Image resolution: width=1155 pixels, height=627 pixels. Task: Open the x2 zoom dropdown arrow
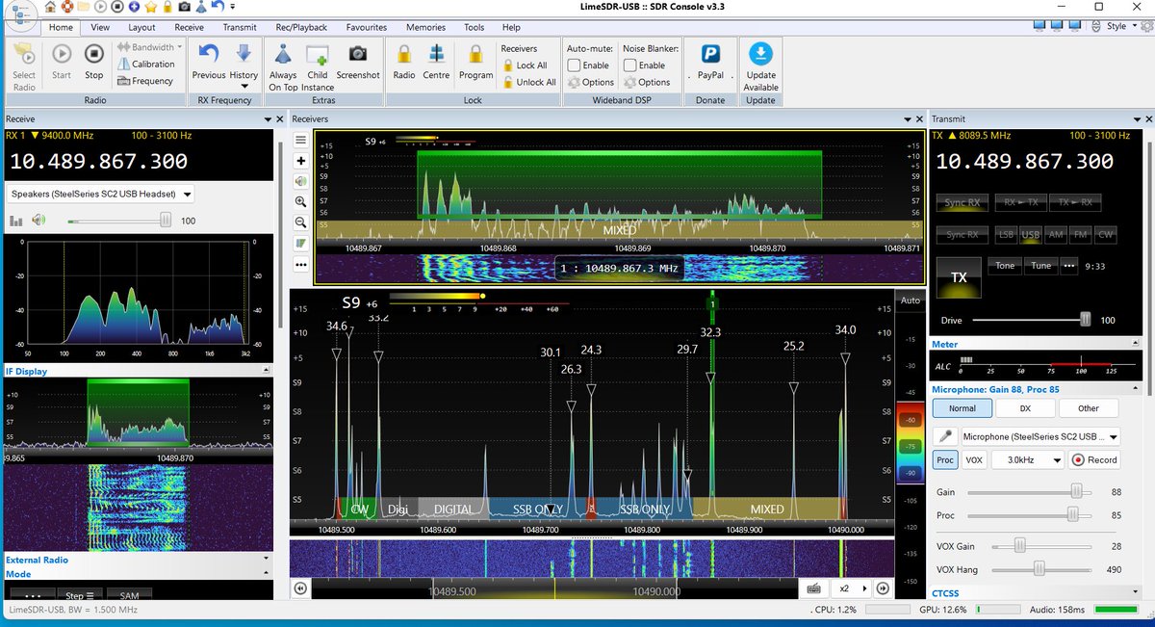point(864,588)
